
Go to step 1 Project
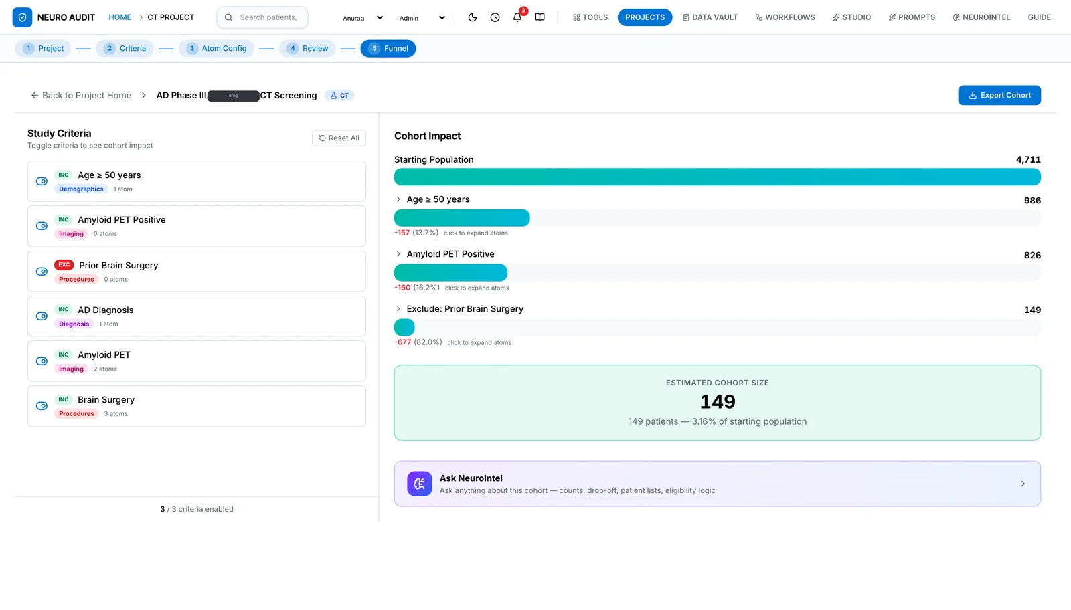click(x=44, y=48)
